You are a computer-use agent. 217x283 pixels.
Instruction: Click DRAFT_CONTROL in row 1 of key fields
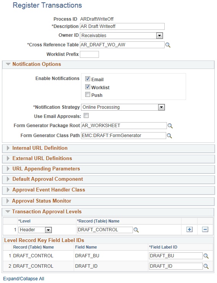click(x=33, y=256)
